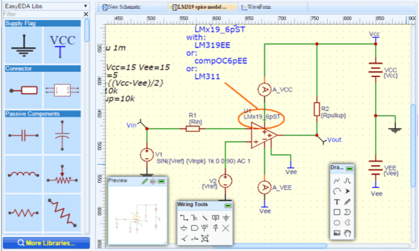Select the no-connect flag X tool

click(226, 228)
